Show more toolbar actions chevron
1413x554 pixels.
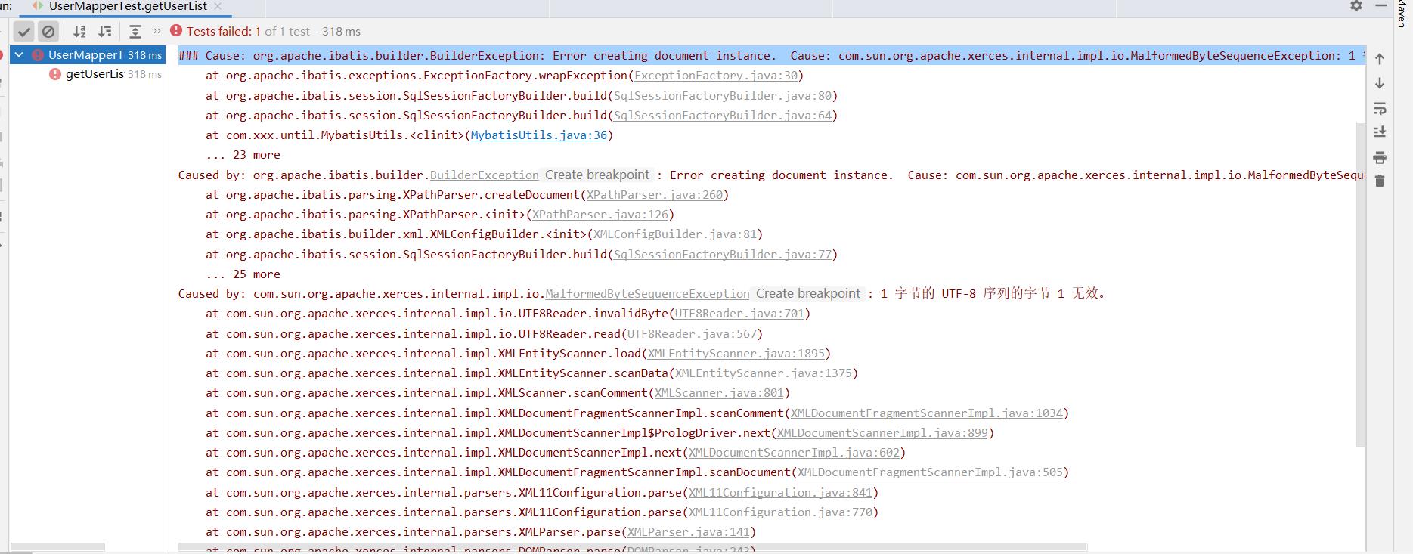click(x=157, y=31)
